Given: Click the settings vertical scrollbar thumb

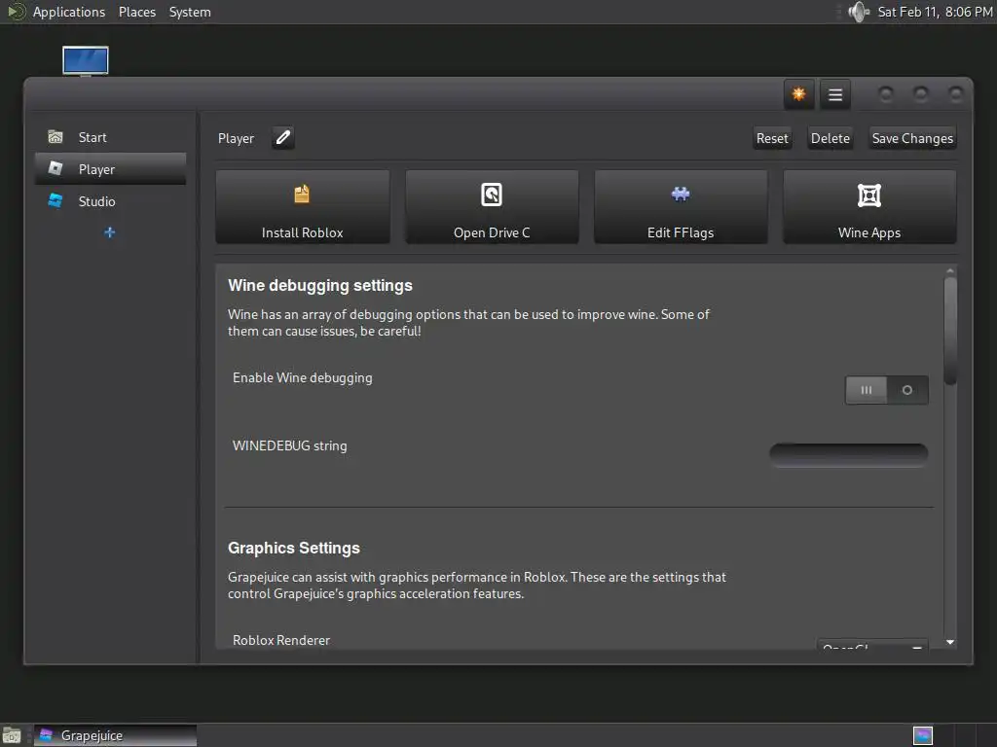Looking at the screenshot, I should (950, 331).
